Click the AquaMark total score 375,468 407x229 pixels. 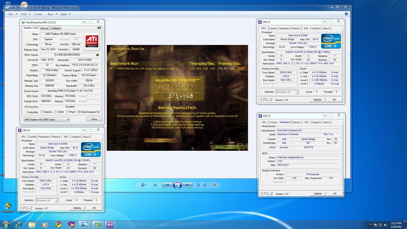click(x=181, y=96)
